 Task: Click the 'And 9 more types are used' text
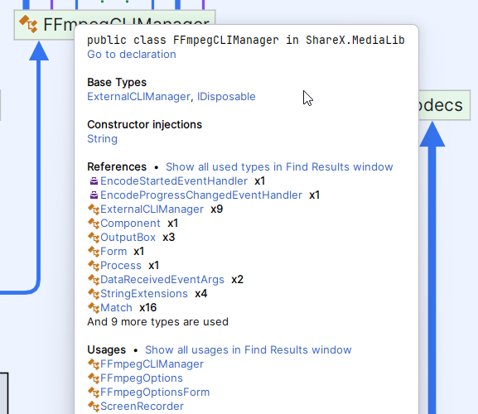[x=157, y=322]
